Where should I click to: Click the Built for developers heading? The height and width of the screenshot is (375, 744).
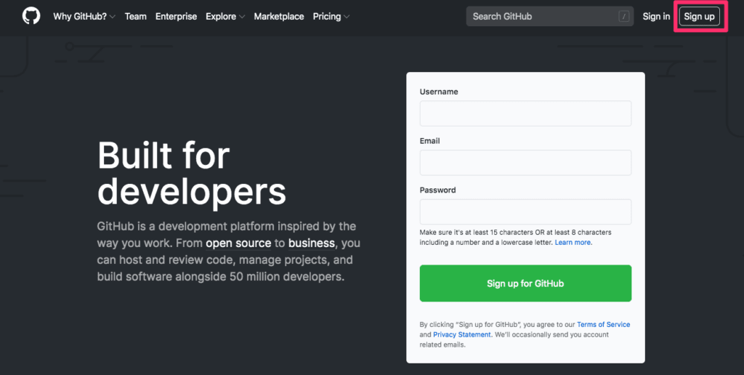point(192,174)
